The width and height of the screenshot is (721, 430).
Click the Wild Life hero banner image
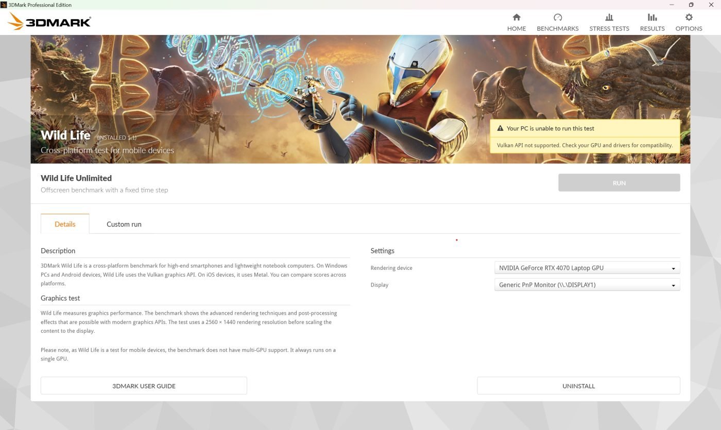[360, 99]
